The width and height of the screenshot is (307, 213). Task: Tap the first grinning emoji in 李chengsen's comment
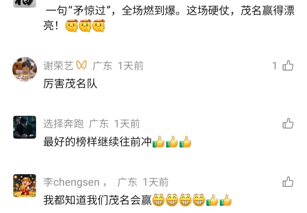[158, 200]
